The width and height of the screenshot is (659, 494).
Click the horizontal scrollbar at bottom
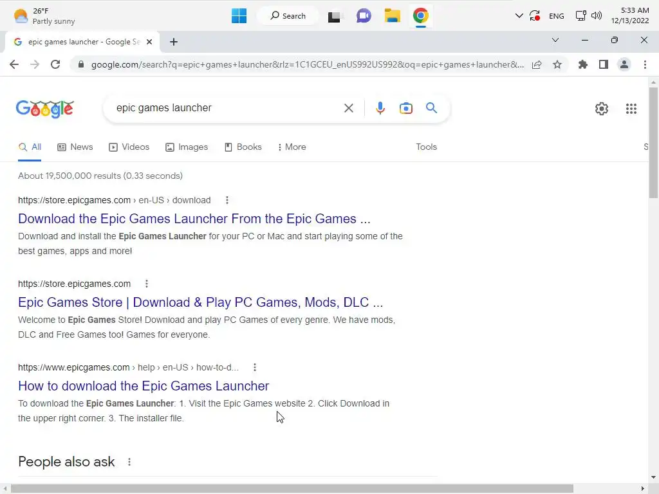(292, 489)
